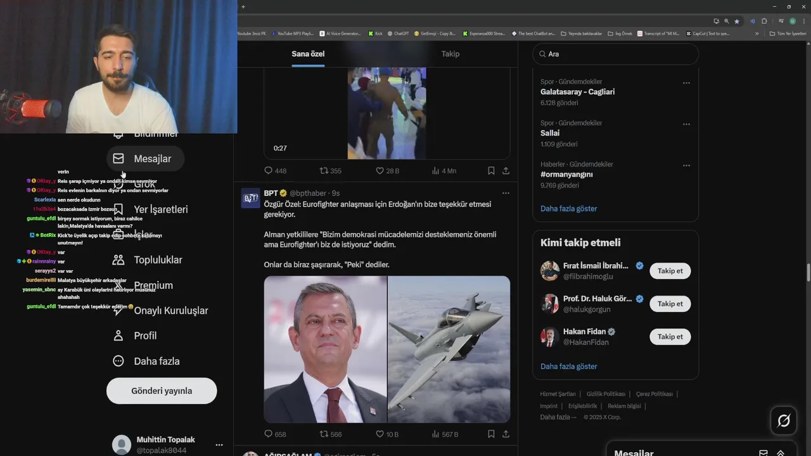Repost the video post with 355 reposts
Screen dimensions: 811x456
click(x=330, y=170)
